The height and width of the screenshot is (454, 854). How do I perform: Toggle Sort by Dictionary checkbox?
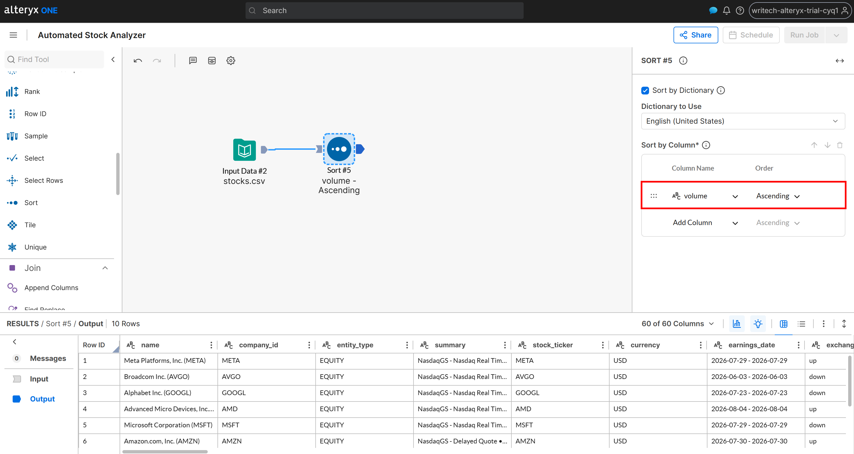click(645, 90)
